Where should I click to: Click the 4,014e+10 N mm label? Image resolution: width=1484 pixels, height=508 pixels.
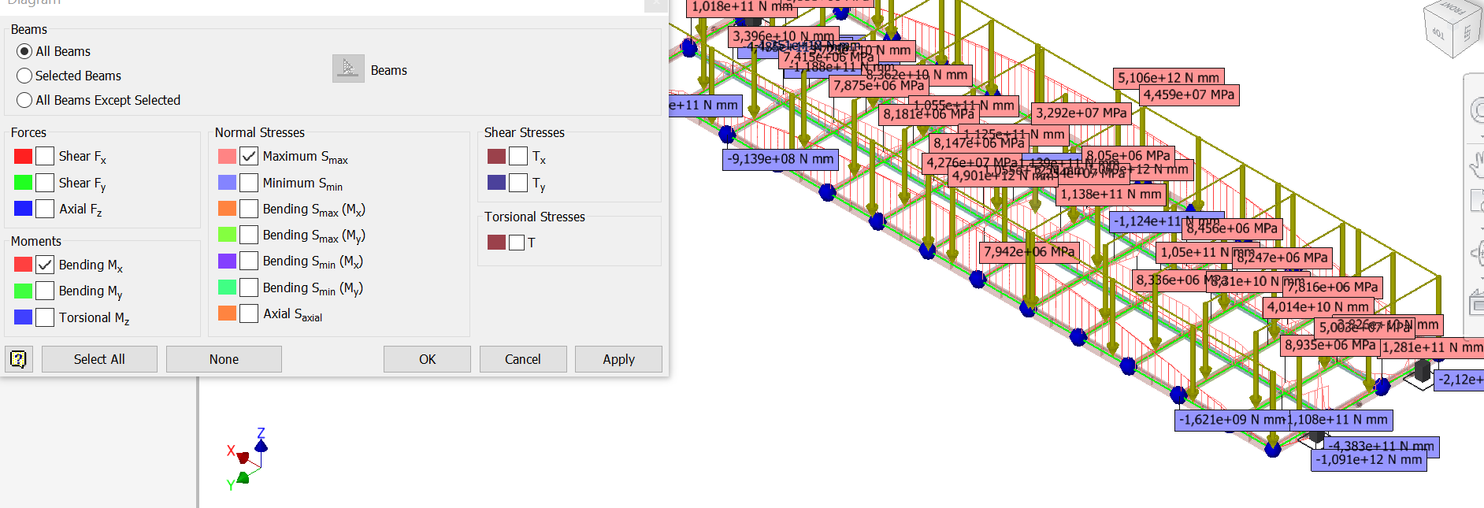pos(1318,307)
